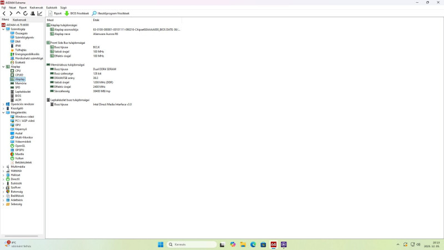Open the Nézet menu

(x=12, y=8)
